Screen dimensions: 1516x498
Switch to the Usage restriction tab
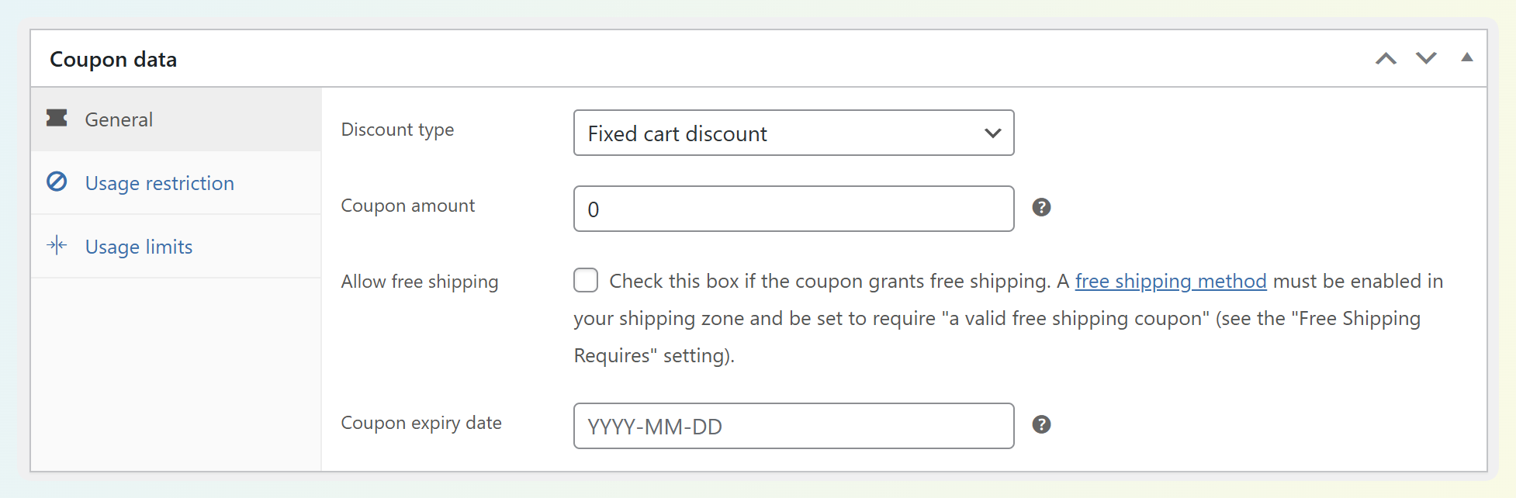pos(159,183)
